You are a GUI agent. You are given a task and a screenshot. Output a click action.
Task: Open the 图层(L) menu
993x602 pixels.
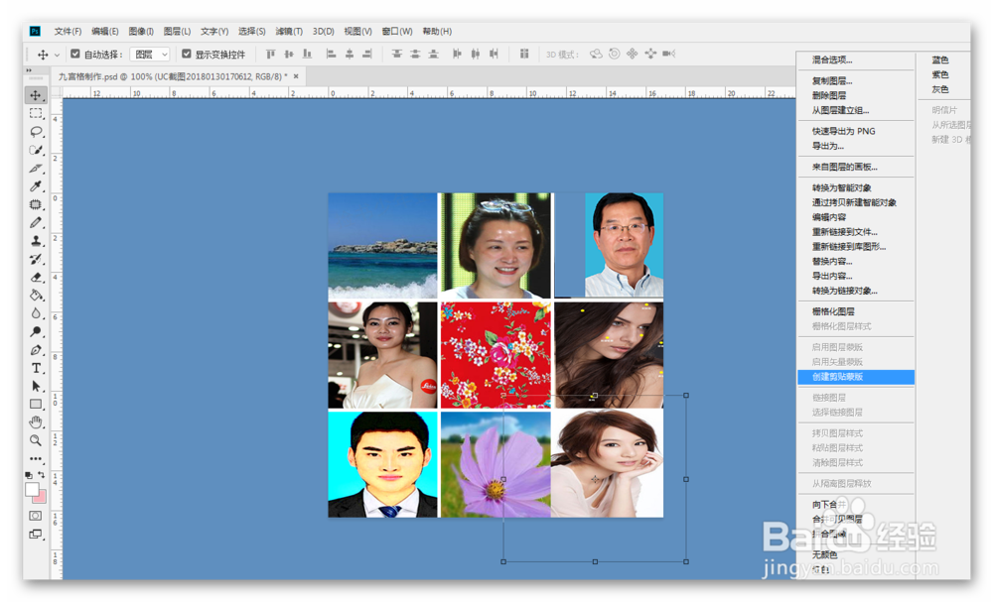[177, 31]
